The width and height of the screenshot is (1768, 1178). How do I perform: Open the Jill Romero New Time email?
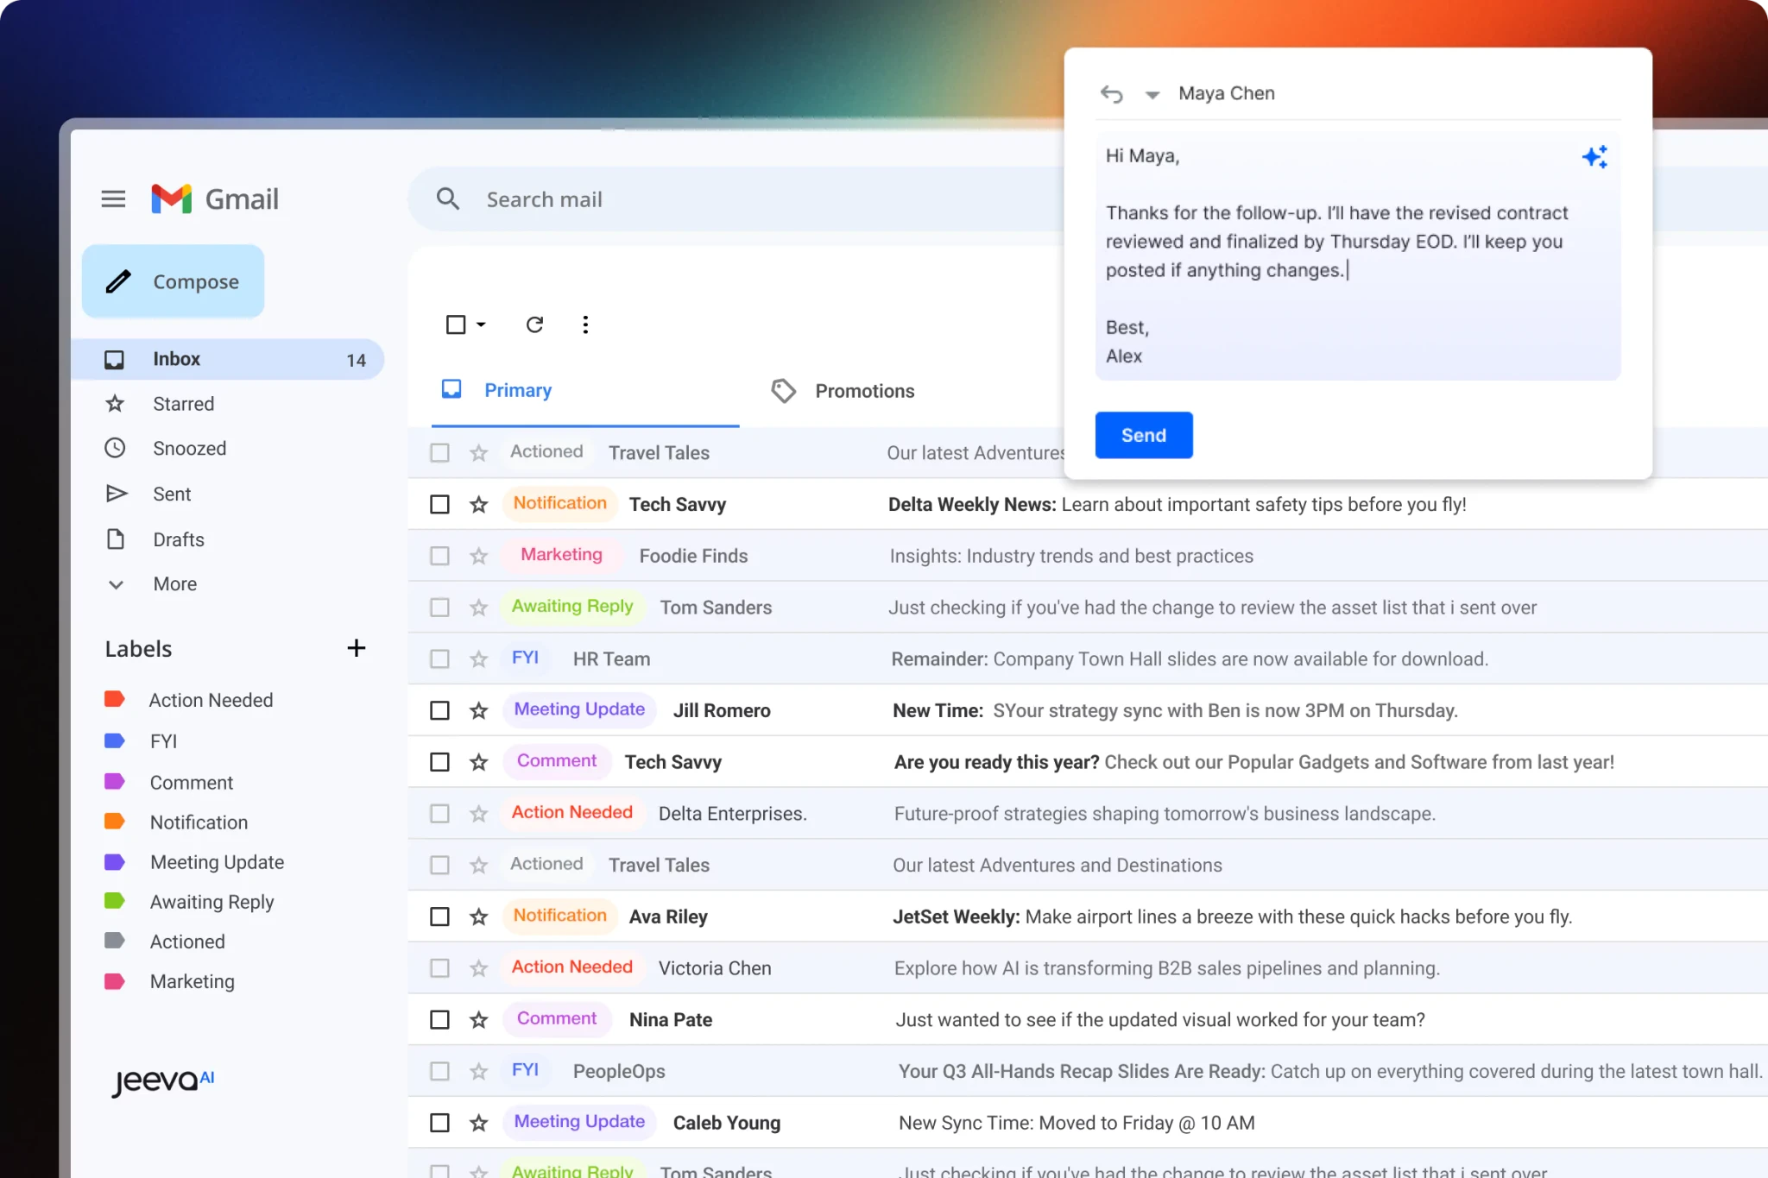click(x=1088, y=710)
